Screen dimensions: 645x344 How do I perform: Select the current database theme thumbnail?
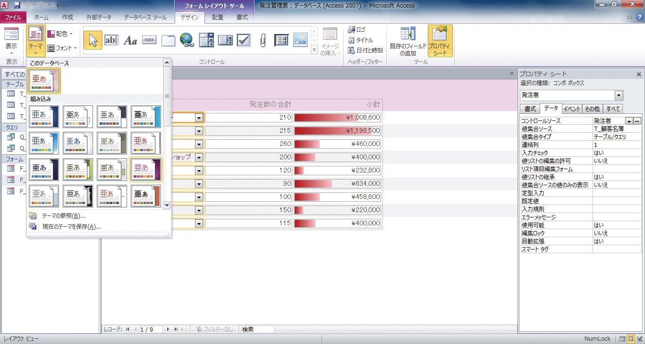click(44, 81)
